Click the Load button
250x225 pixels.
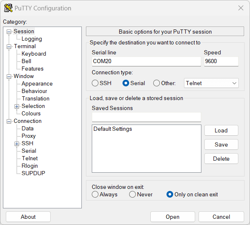221,130
